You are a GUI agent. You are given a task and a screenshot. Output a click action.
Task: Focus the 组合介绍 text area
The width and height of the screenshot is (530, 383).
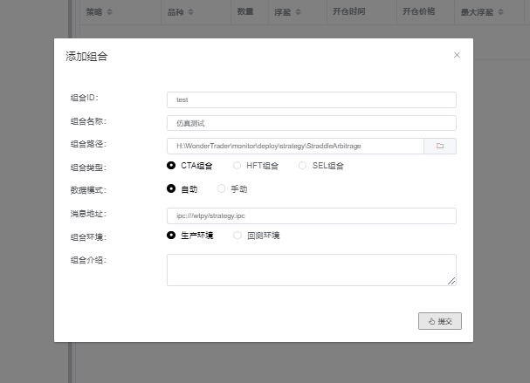click(312, 270)
